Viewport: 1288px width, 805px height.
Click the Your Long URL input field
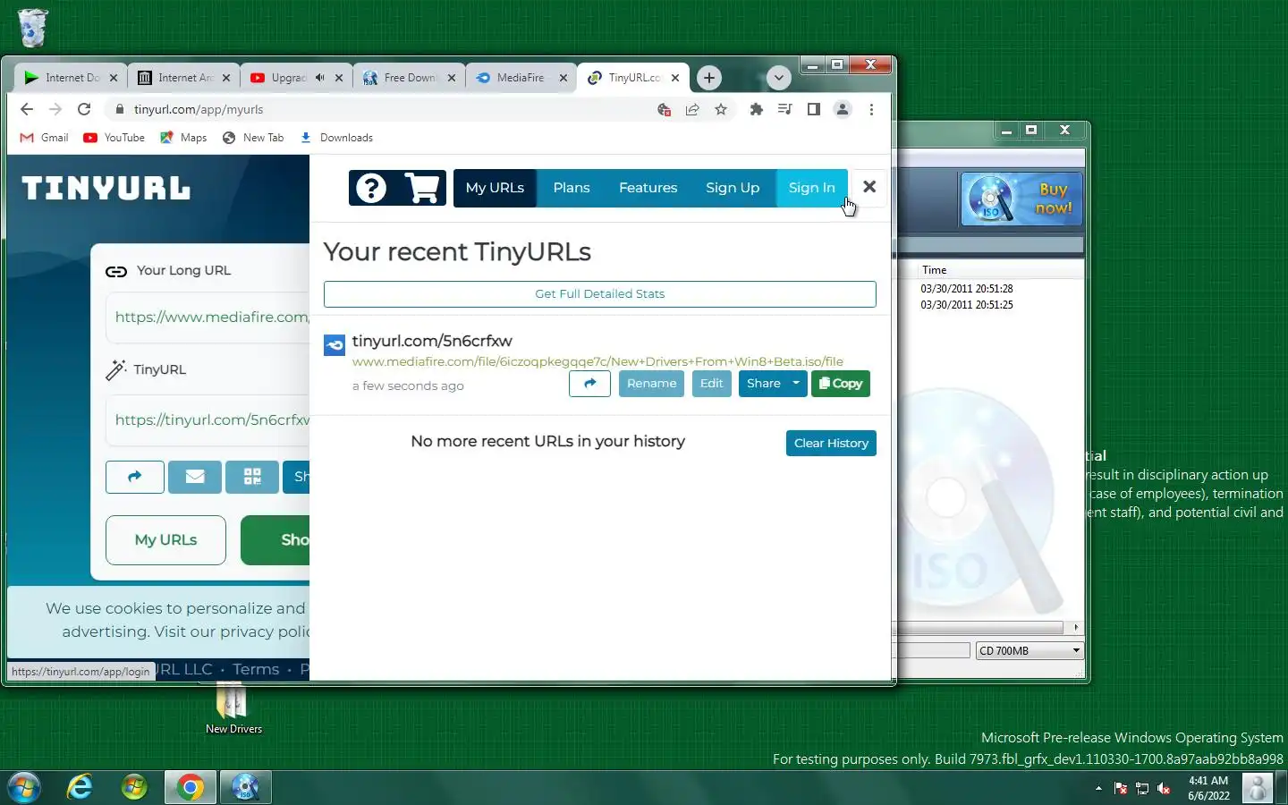point(208,317)
